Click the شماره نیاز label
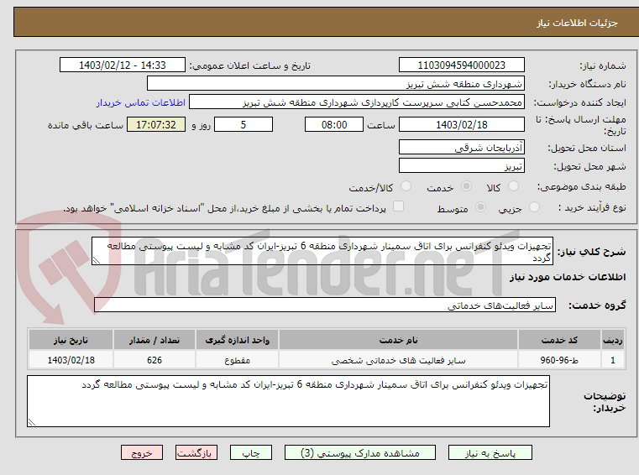Screen dimensions: 639x475 click(x=603, y=65)
